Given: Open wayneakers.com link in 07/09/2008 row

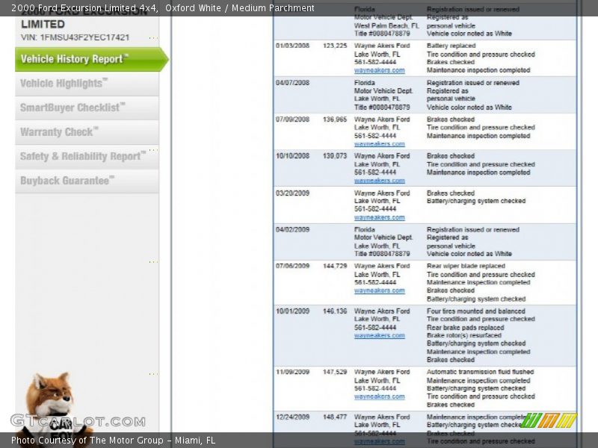Looking at the screenshot, I should point(380,144).
